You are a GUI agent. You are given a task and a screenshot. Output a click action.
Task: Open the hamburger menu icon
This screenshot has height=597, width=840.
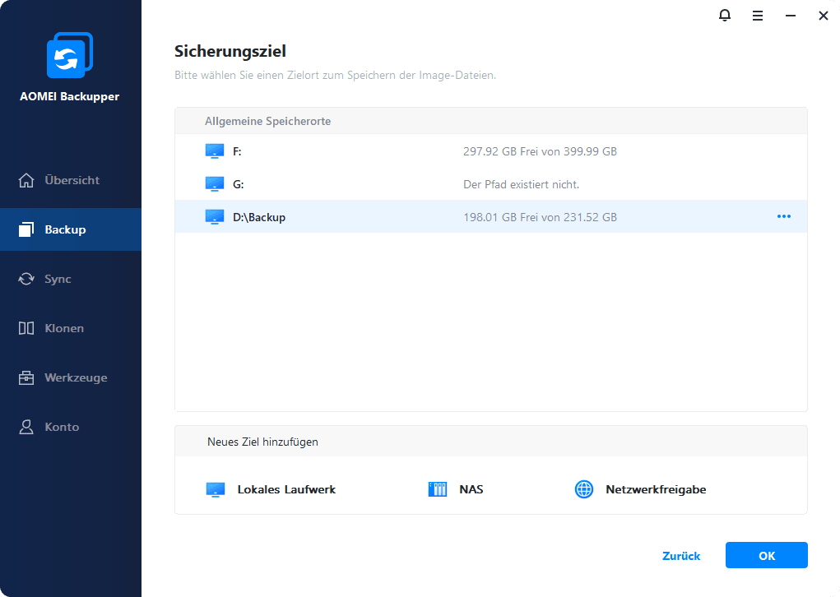(x=758, y=16)
